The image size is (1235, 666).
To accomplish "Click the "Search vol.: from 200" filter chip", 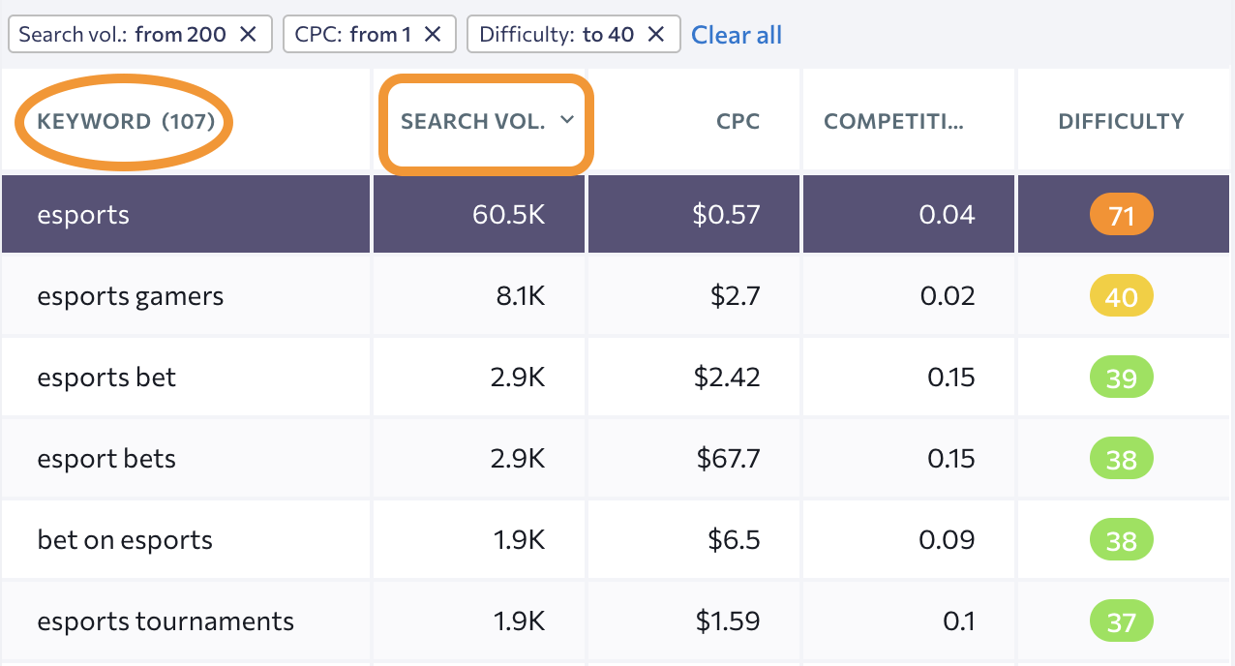I will pos(121,34).
